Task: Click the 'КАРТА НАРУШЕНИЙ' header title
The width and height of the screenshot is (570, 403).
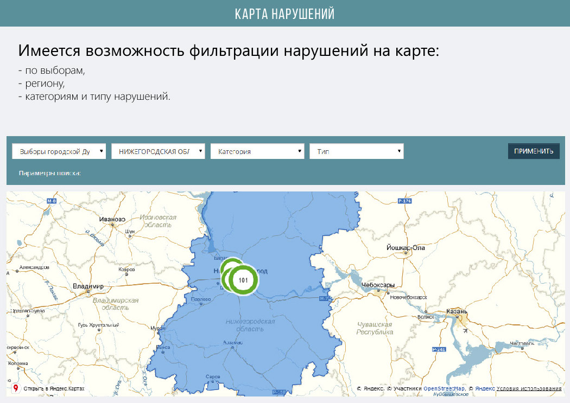Action: pyautogui.click(x=284, y=14)
